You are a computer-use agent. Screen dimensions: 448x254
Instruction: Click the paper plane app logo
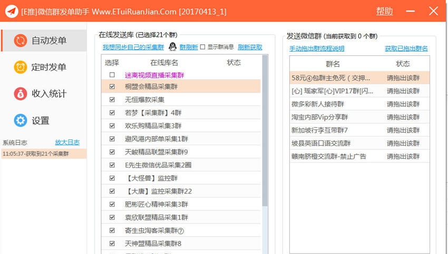12,12
